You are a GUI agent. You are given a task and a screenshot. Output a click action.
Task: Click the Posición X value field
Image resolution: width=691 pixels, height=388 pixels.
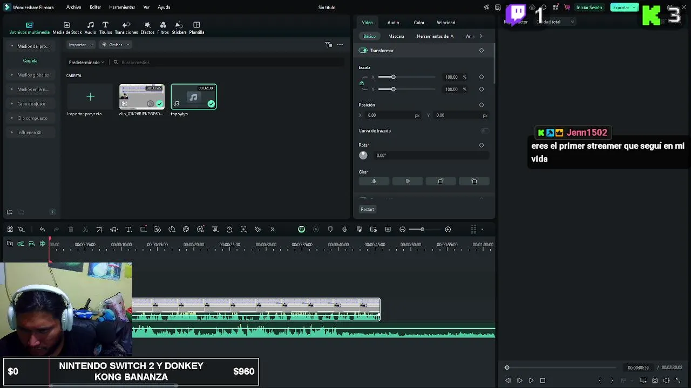tap(392, 115)
